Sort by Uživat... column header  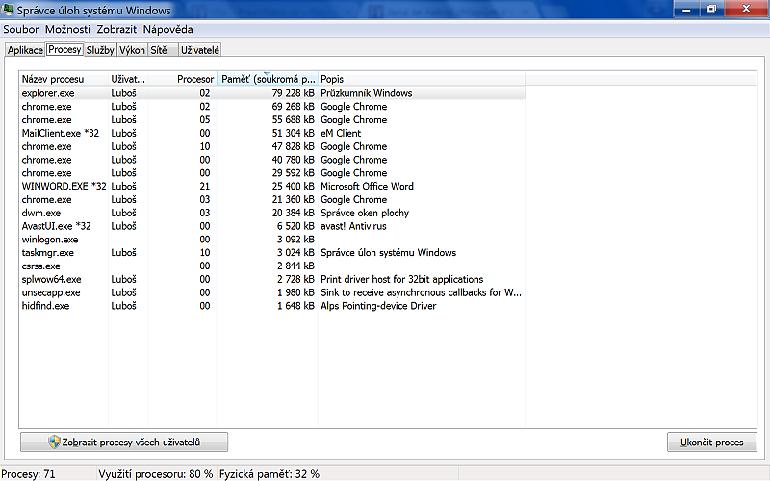pos(129,79)
